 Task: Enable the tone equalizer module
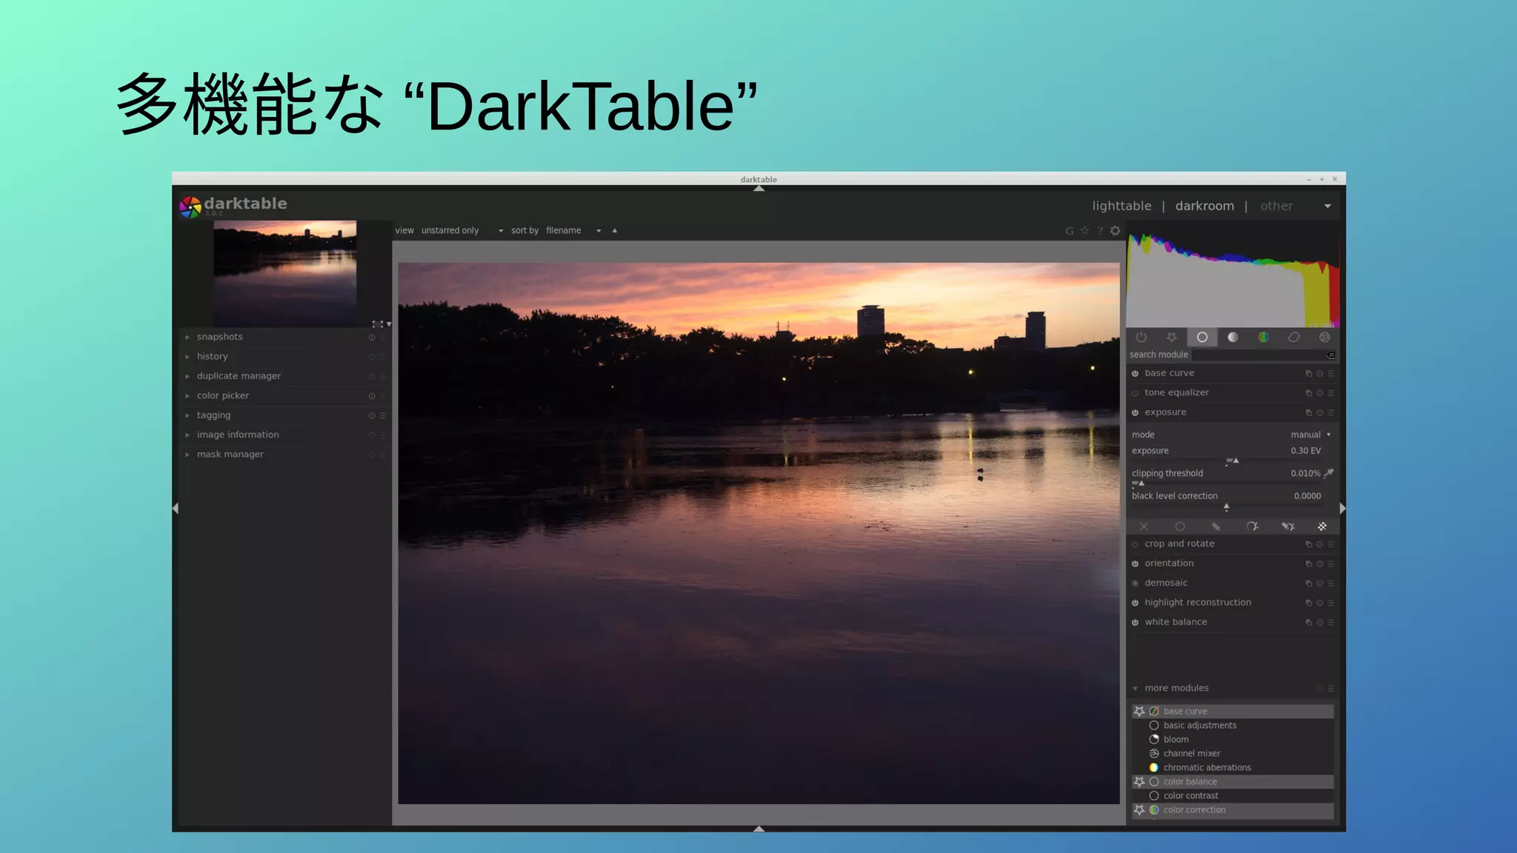[x=1135, y=393]
